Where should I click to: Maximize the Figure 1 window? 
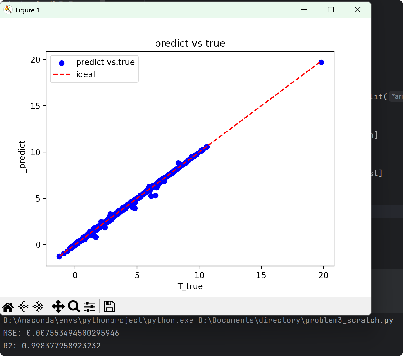(x=331, y=10)
